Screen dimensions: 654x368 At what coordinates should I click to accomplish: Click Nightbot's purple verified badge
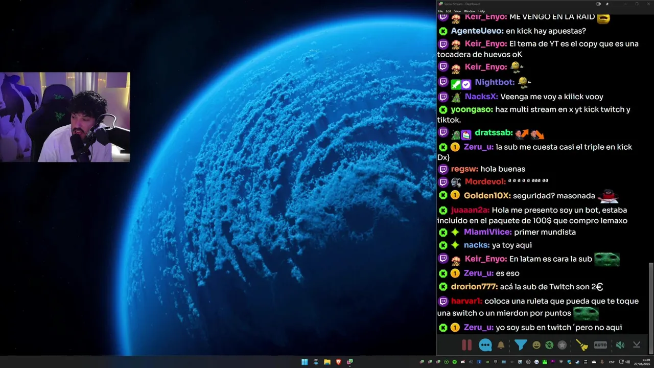(466, 84)
